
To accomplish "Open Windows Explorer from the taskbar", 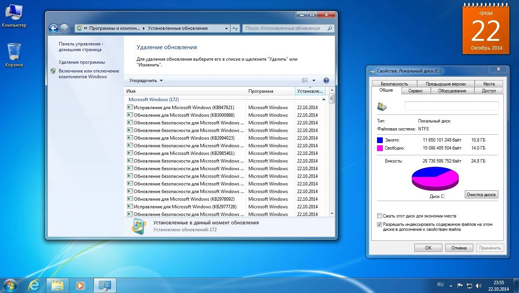I will click(x=58, y=285).
